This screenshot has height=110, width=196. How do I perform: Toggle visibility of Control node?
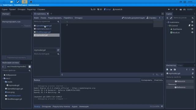tap(192, 25)
